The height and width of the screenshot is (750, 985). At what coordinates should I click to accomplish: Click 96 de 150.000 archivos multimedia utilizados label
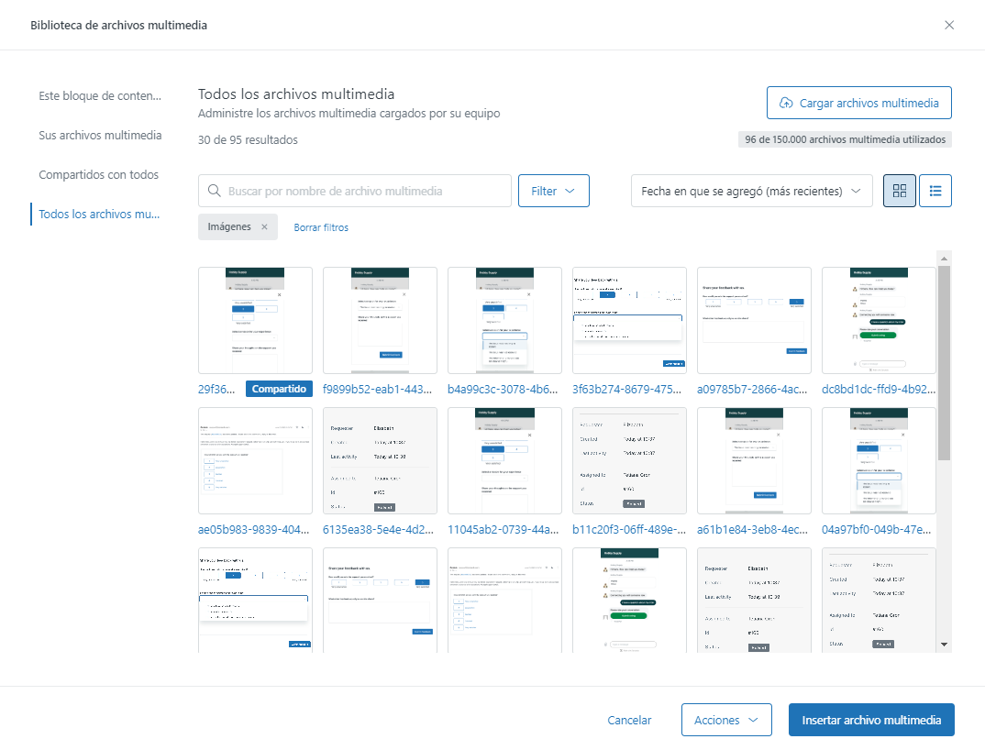(x=845, y=139)
